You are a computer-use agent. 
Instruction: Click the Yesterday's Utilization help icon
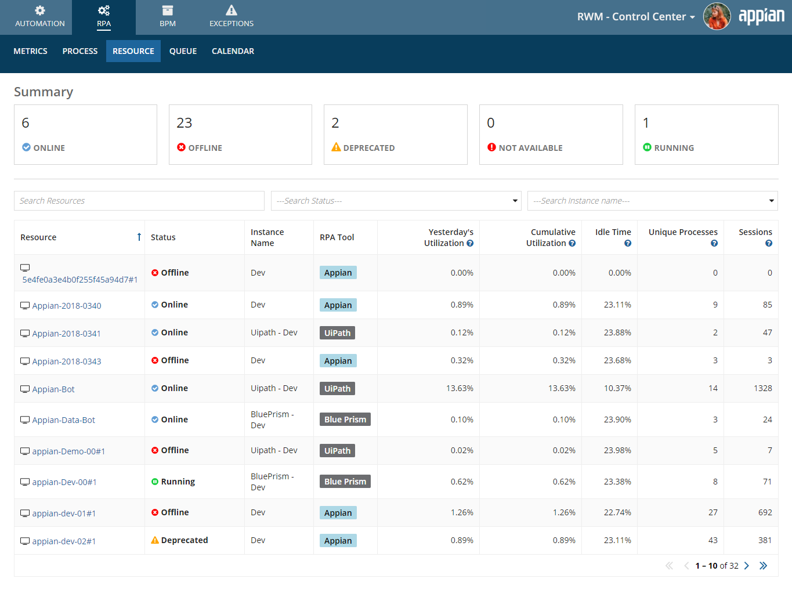point(470,243)
